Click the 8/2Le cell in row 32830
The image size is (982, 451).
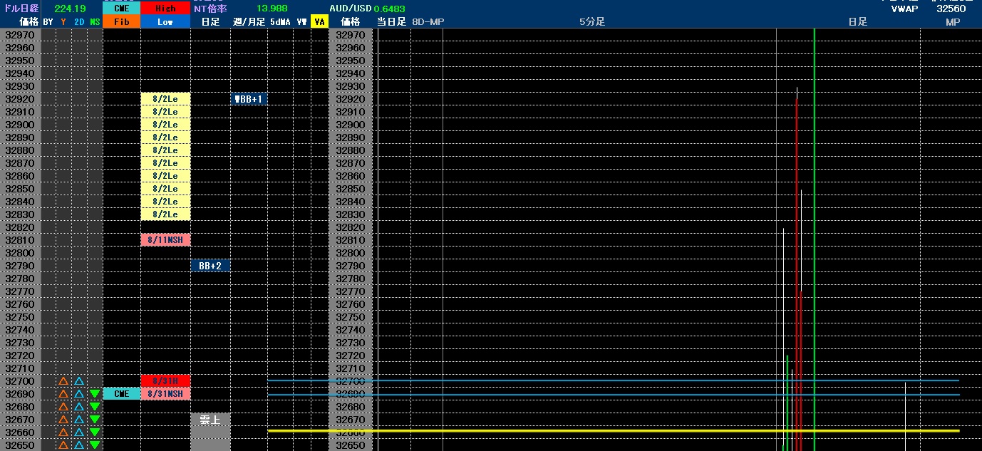point(165,214)
